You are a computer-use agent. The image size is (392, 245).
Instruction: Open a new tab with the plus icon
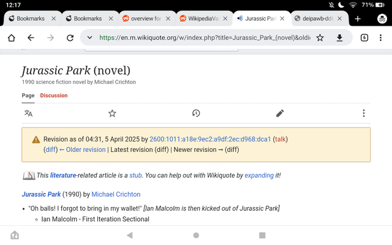(x=358, y=19)
